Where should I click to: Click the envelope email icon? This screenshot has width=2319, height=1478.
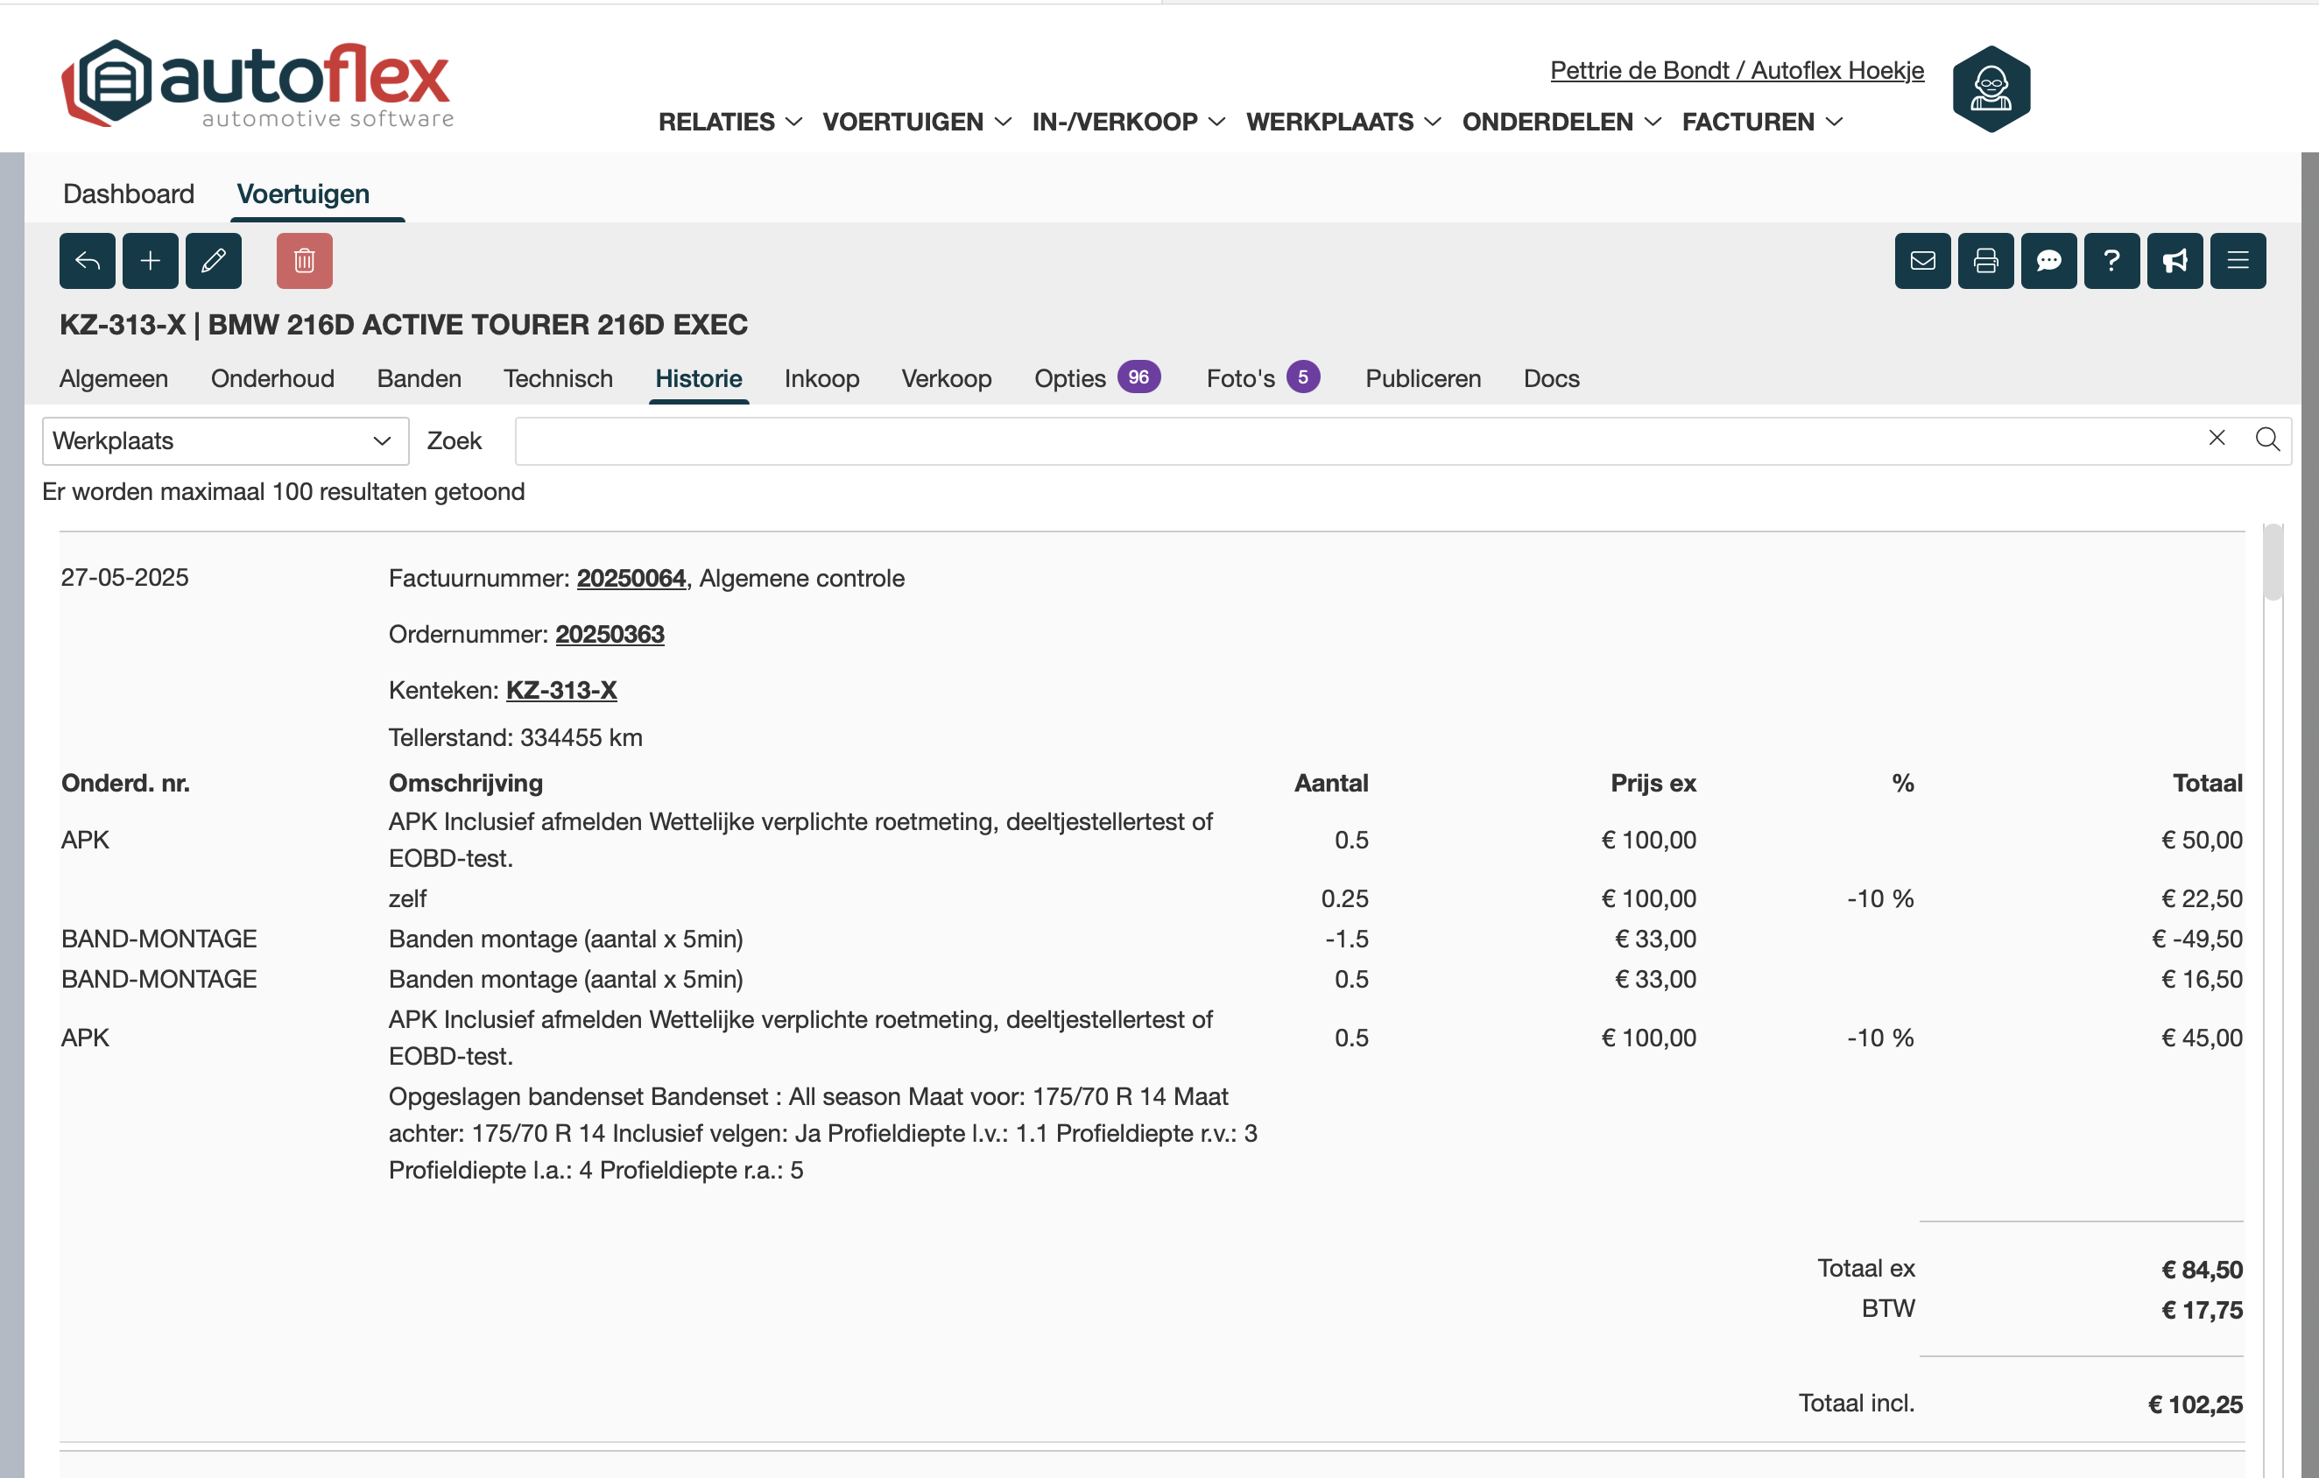[x=1922, y=261]
